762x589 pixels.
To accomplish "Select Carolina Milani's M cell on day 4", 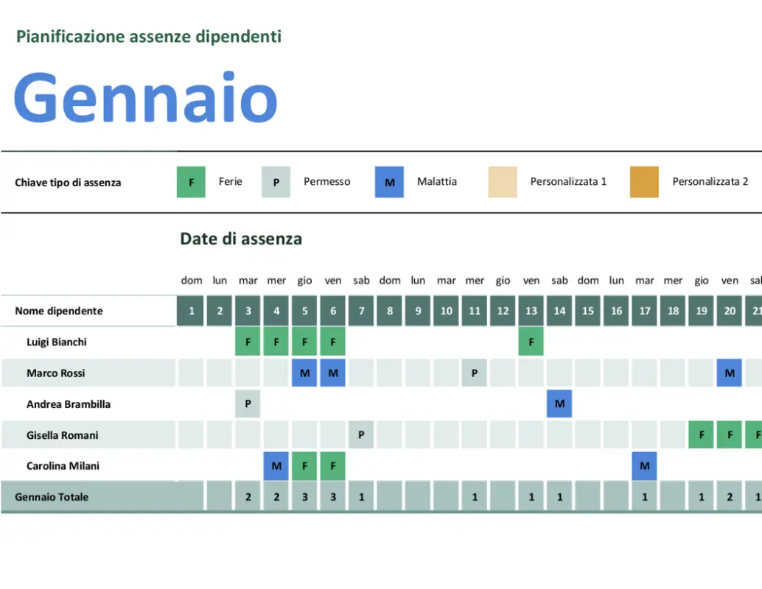I will pos(276,465).
